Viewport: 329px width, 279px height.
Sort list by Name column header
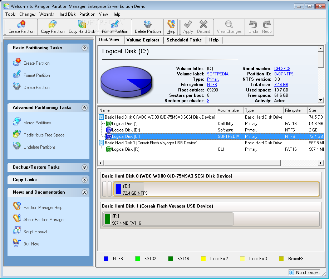point(157,110)
